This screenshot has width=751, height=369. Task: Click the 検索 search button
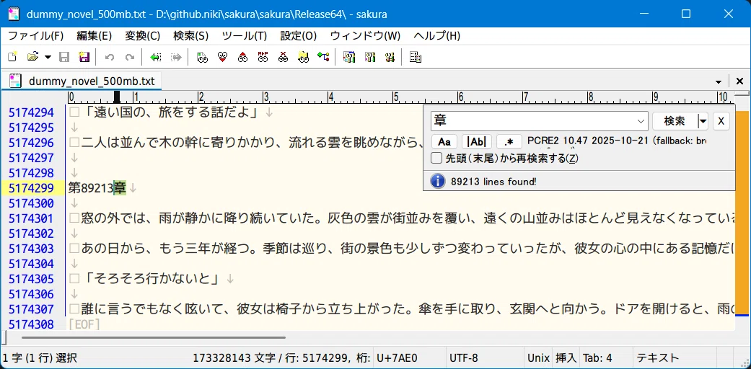point(675,121)
